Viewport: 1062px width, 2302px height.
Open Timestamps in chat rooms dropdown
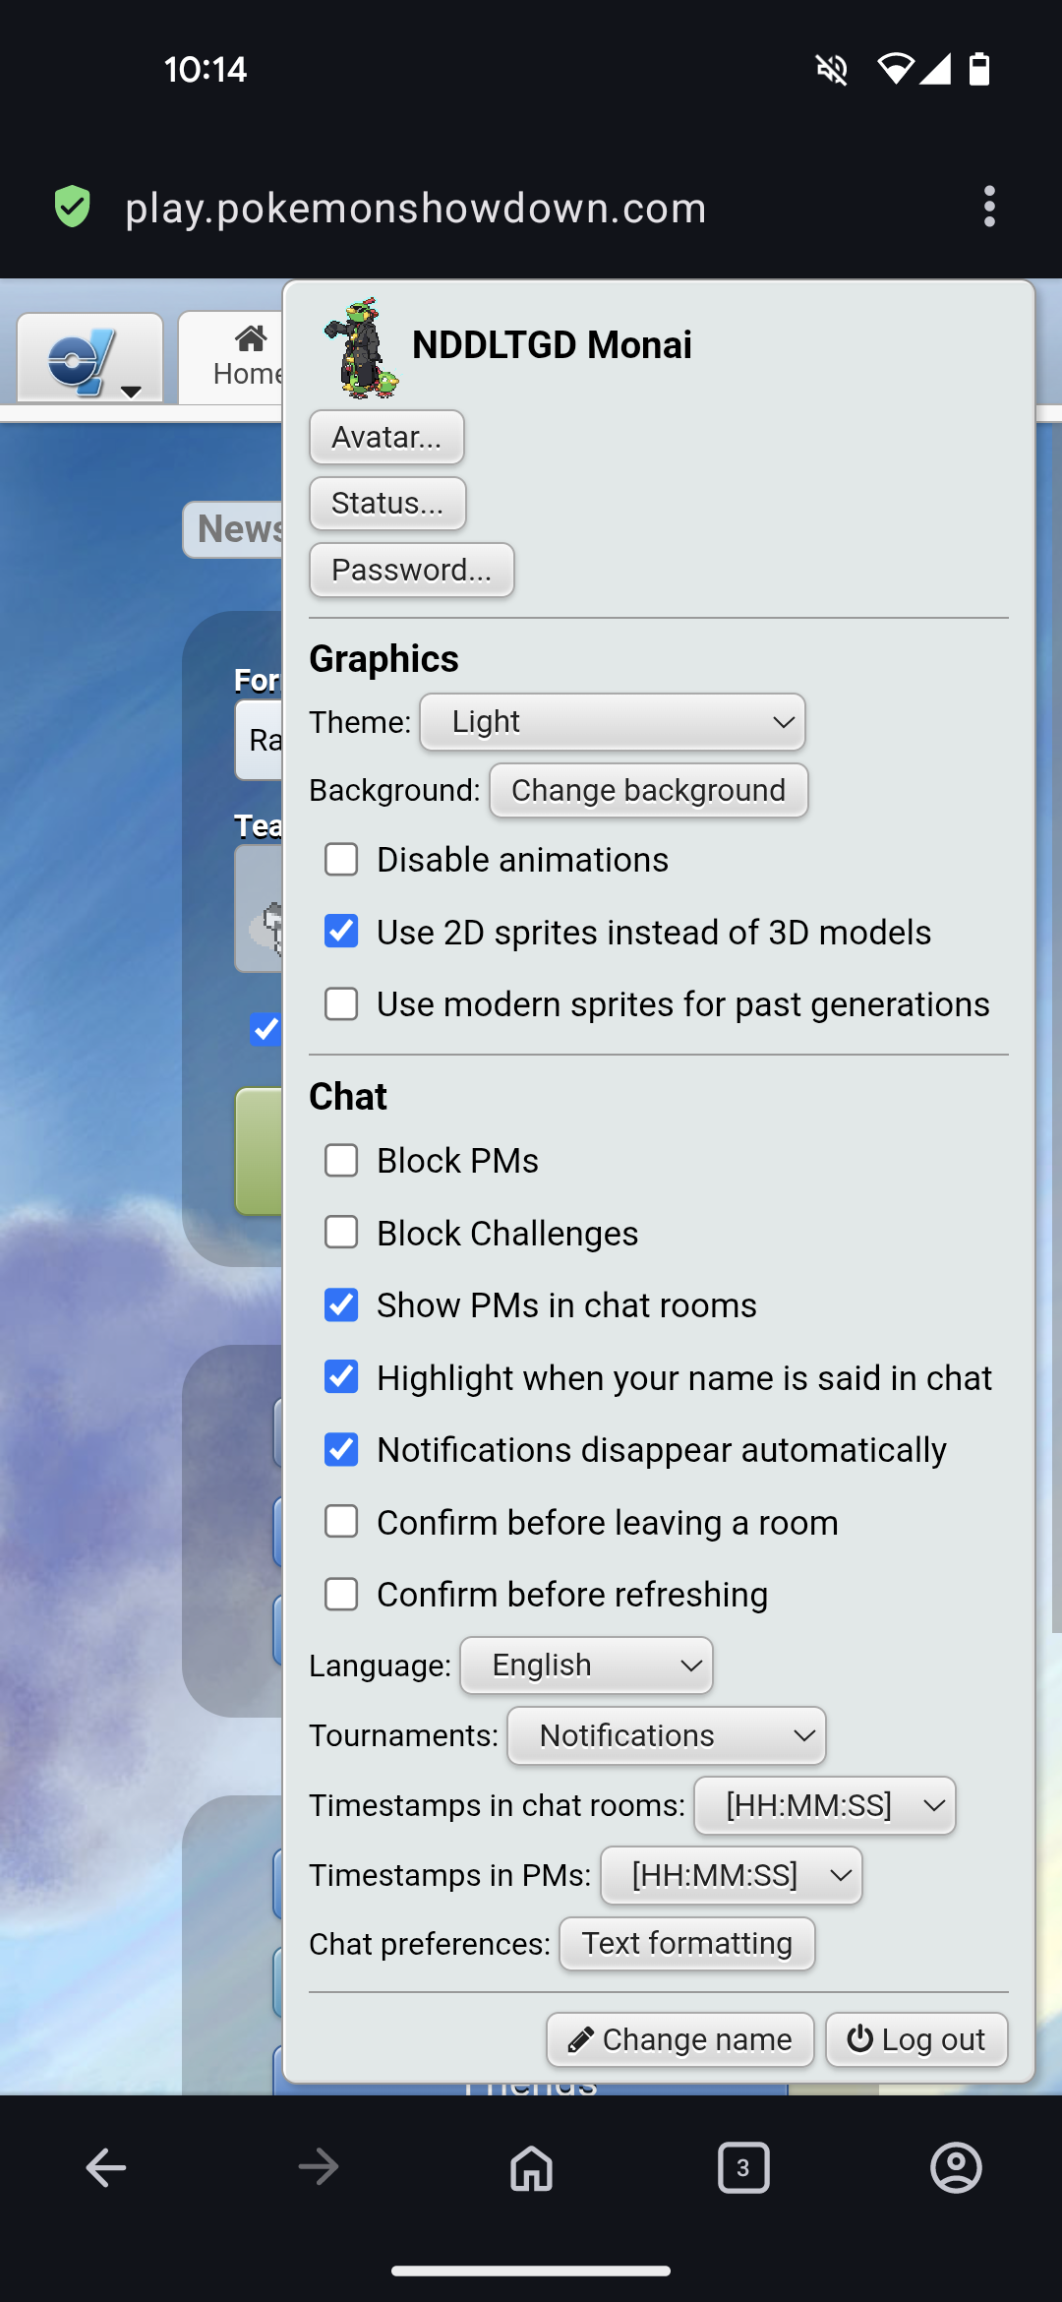824,1805
